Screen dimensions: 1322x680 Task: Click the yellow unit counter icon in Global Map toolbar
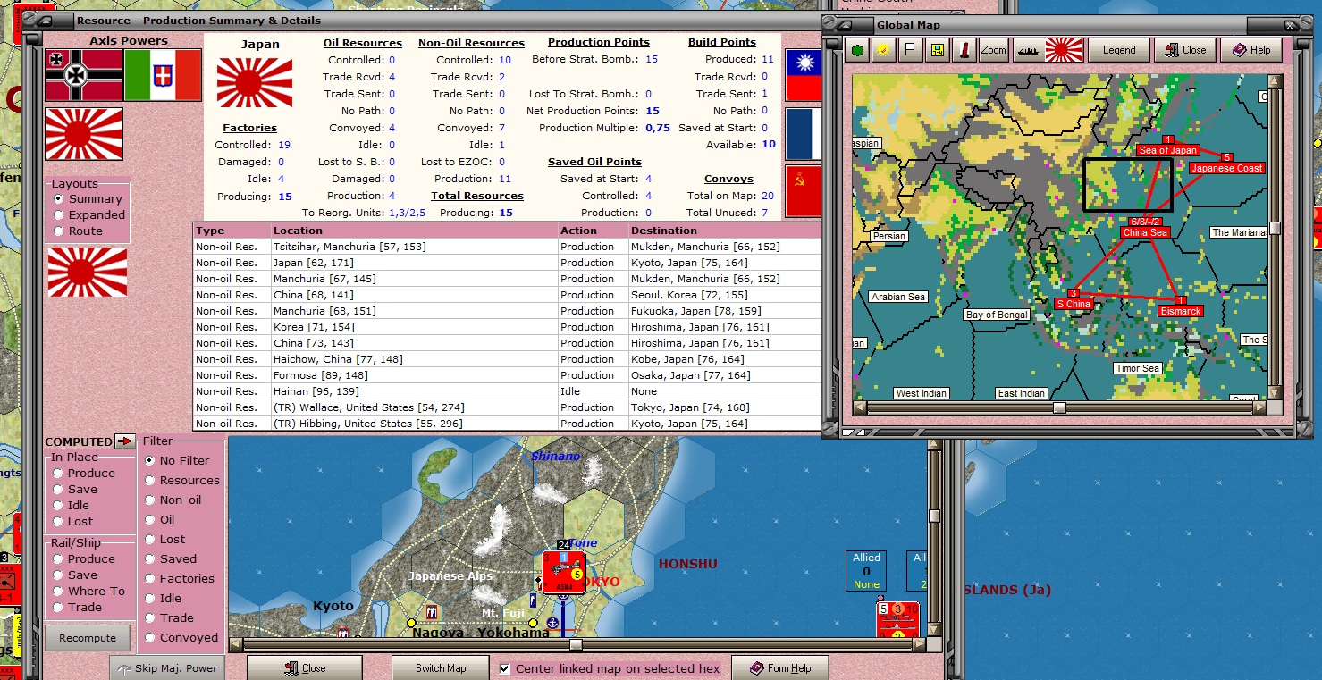click(x=937, y=50)
